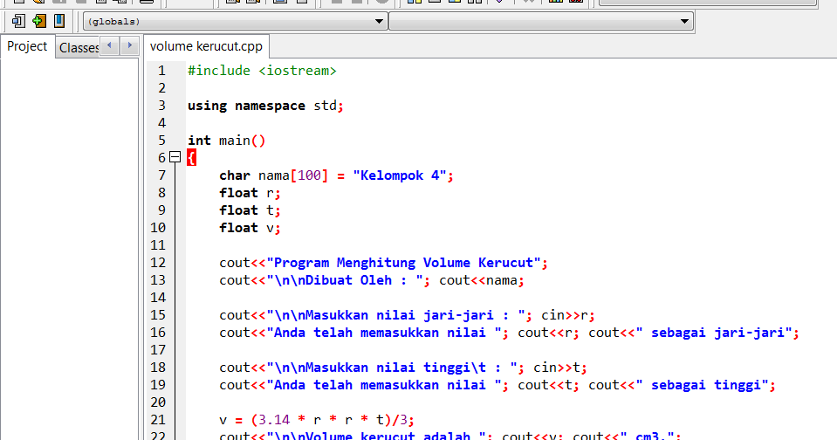Click the 'cin>>t;' statement
The height and width of the screenshot is (440, 837).
[x=560, y=368]
